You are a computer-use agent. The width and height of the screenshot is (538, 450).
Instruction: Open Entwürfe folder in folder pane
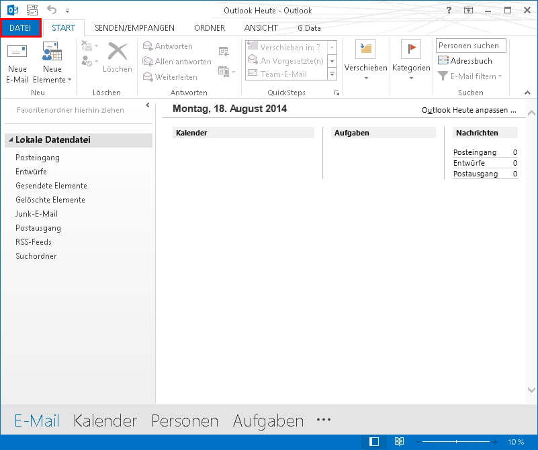pyautogui.click(x=31, y=172)
